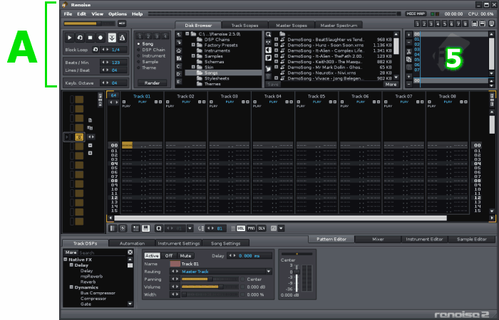This screenshot has width=499, height=320.
Task: Click the cut scissors icon in pattern sequencer
Action: tap(409, 52)
